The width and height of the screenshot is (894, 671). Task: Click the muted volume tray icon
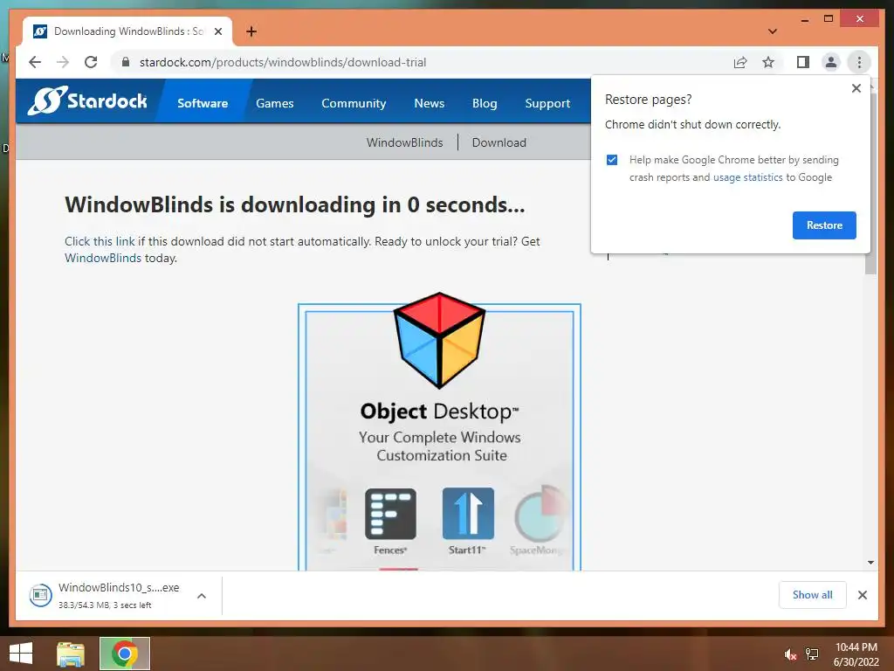click(789, 654)
